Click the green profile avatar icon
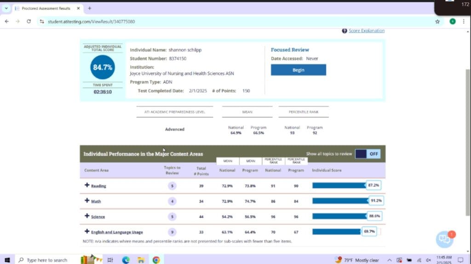The height and width of the screenshot is (264, 471). pyautogui.click(x=453, y=21)
